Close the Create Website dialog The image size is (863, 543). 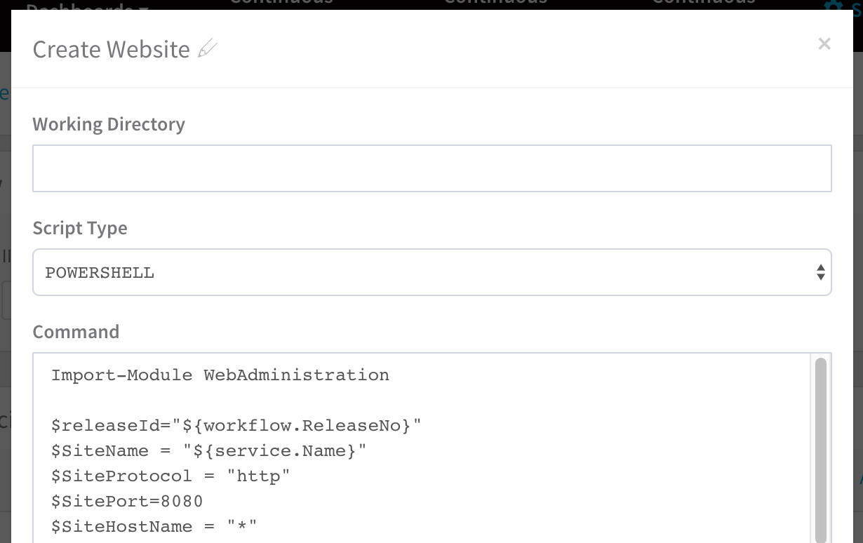click(824, 44)
